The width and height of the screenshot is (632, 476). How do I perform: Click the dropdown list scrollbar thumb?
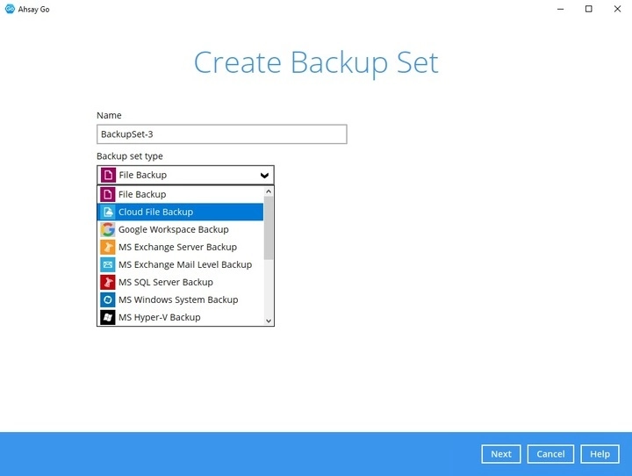[x=269, y=228]
